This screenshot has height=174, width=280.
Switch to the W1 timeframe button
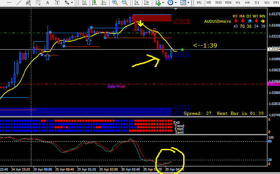click(267, 3)
